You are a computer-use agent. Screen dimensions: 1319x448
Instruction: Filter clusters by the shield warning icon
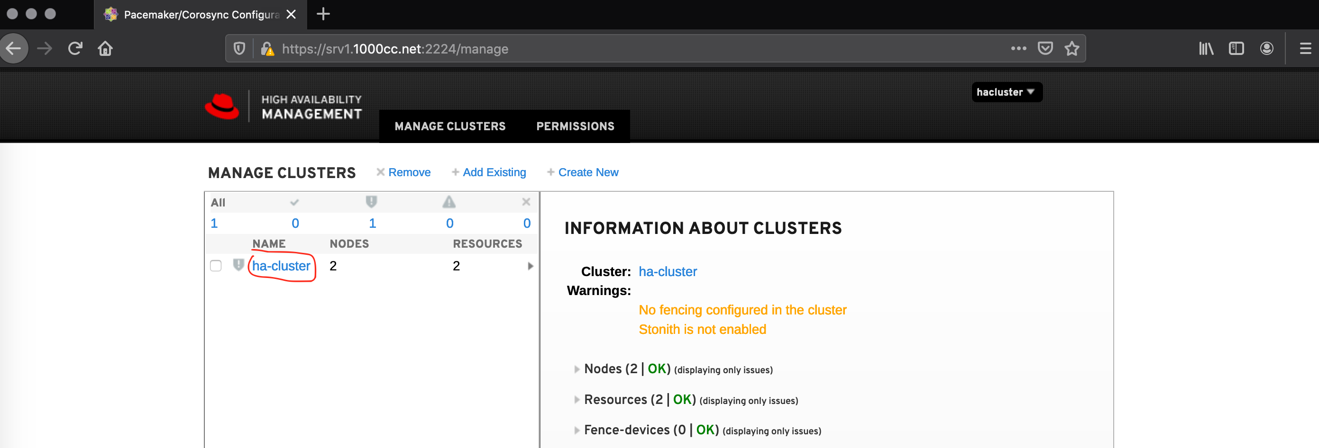(x=372, y=201)
